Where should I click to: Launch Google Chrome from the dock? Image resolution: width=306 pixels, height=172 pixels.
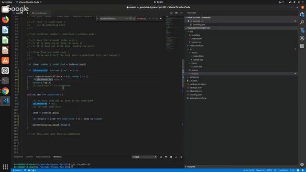[5, 91]
